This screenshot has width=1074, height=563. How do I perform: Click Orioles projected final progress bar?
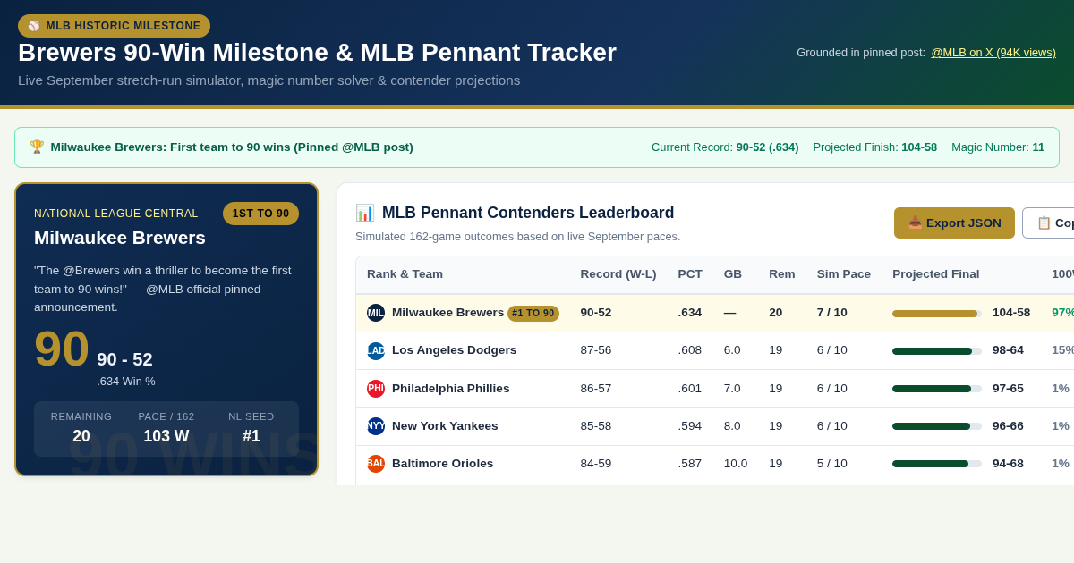[937, 464]
